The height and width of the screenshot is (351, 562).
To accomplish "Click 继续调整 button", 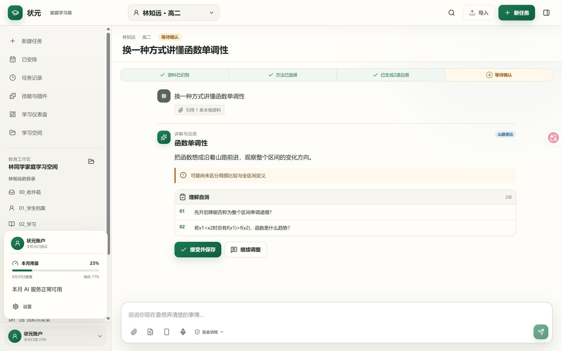I will [245, 250].
